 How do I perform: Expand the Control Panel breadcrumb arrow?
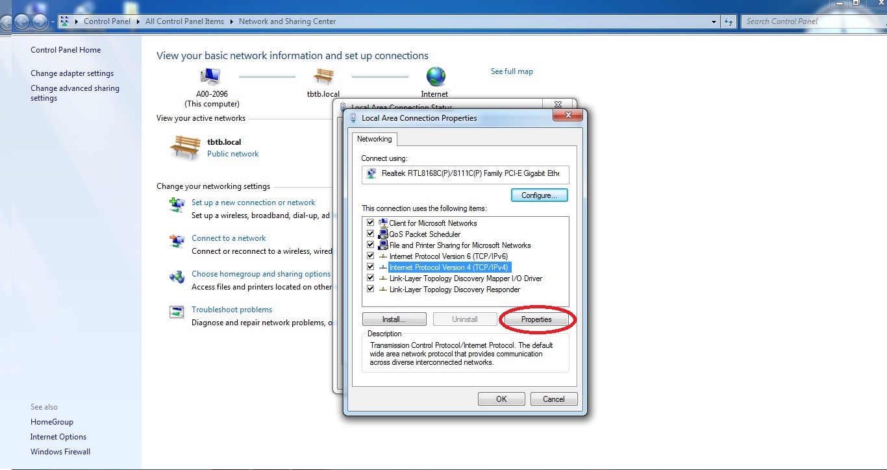tap(138, 21)
